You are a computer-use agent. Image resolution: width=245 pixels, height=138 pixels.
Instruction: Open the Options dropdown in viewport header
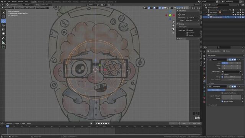(x=198, y=5)
